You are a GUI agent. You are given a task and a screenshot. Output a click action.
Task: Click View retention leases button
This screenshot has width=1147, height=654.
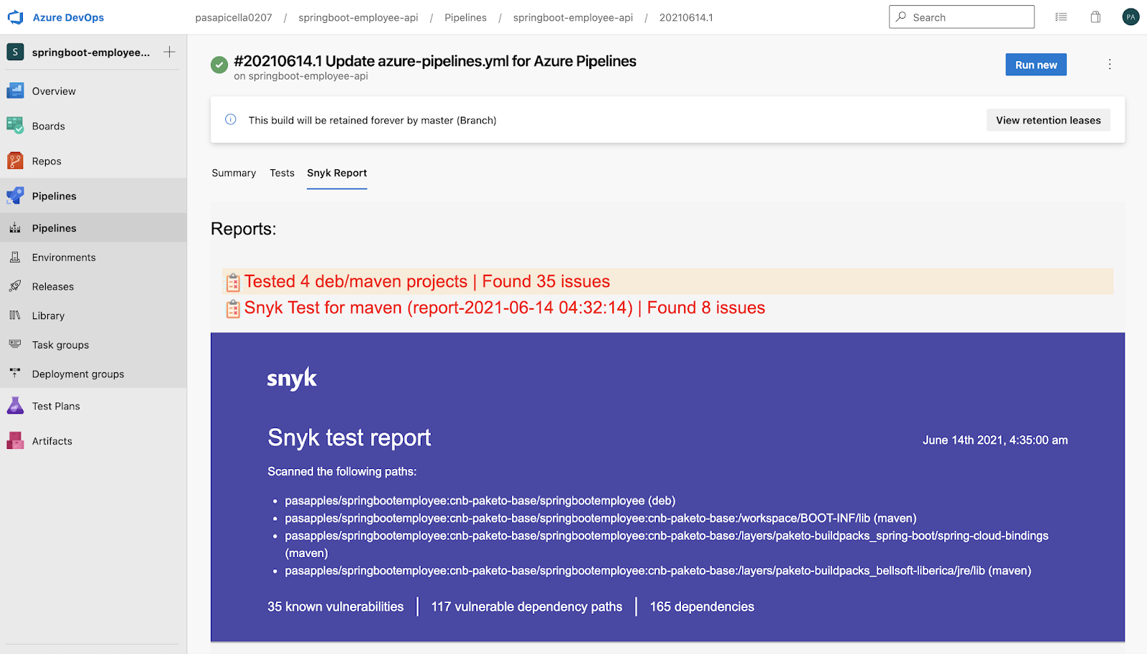point(1048,120)
